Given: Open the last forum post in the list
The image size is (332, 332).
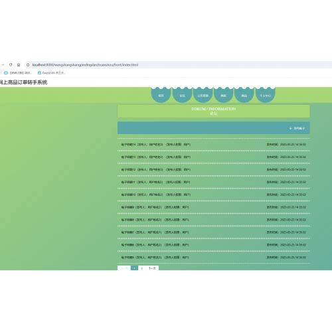Looking at the screenshot, I should click(x=214, y=258).
